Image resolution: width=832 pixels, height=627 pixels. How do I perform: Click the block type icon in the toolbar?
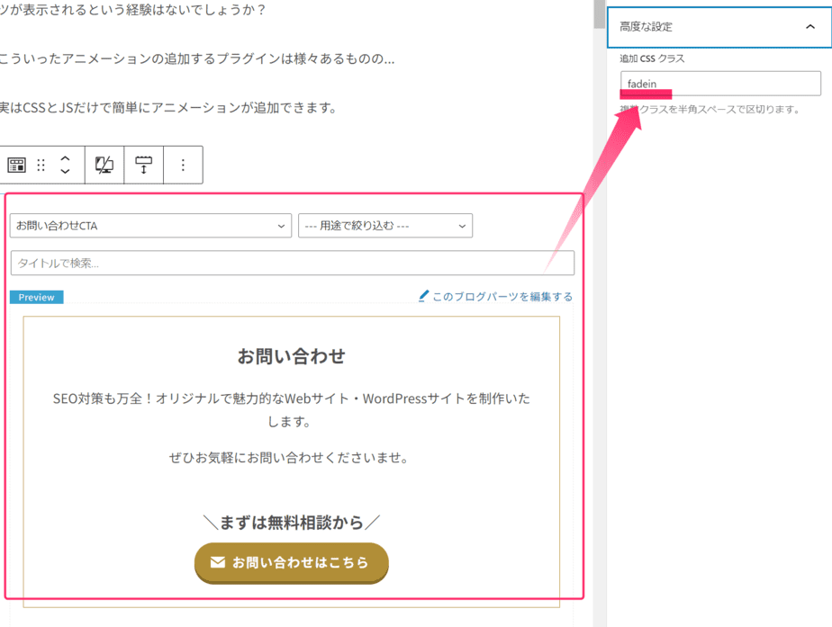pyautogui.click(x=15, y=165)
